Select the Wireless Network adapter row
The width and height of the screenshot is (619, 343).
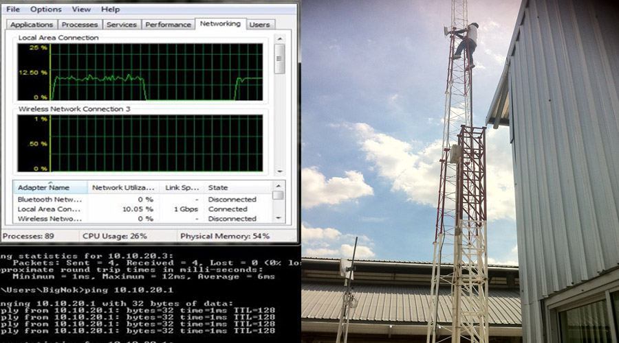143,219
